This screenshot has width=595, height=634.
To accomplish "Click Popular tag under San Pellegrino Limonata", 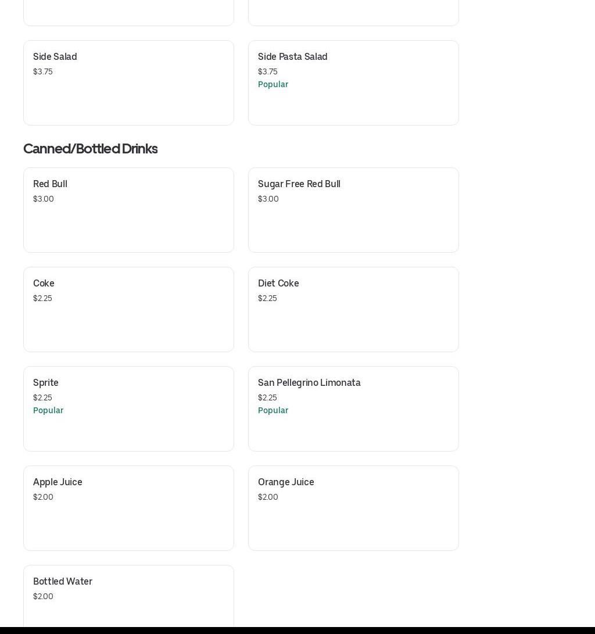I will pyautogui.click(x=273, y=410).
